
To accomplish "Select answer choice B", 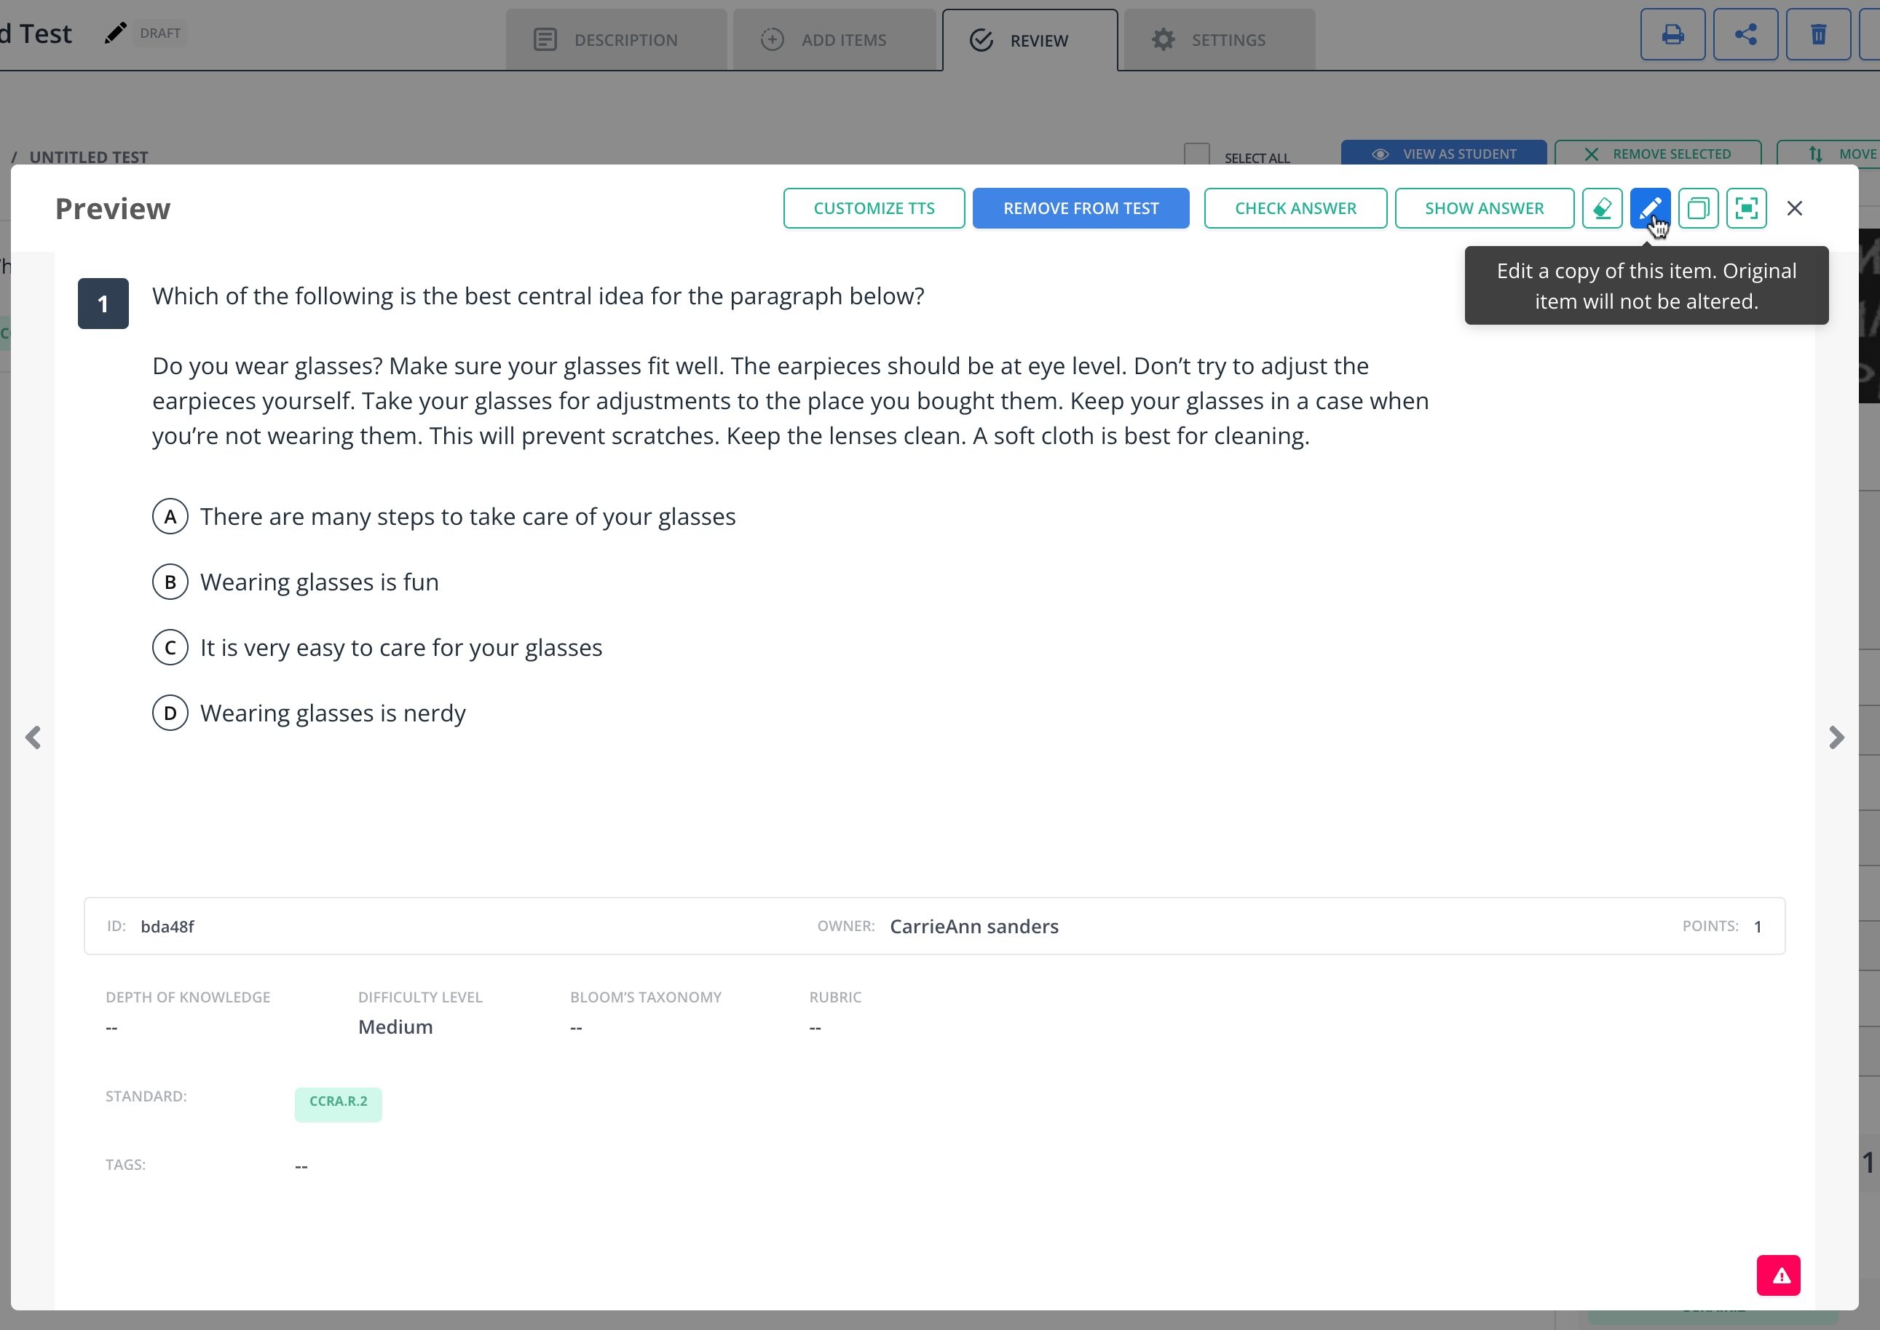I will point(170,582).
